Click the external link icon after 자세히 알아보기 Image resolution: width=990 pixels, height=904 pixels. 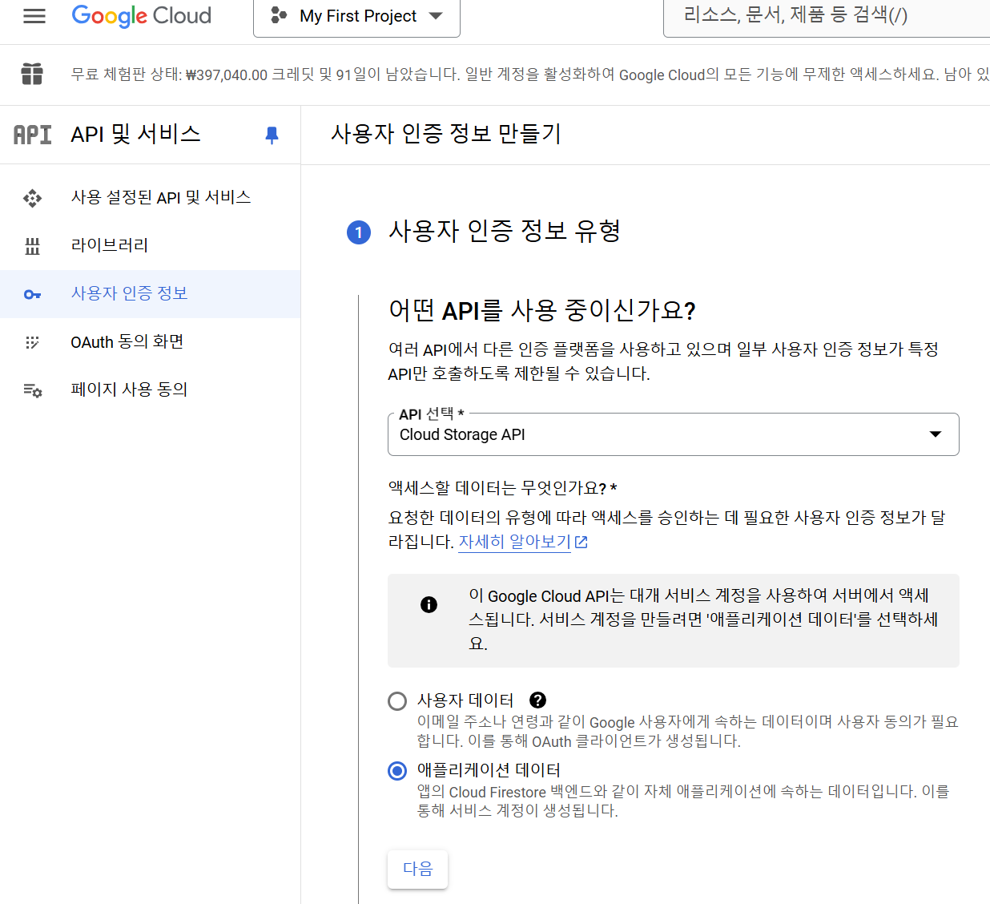point(582,543)
